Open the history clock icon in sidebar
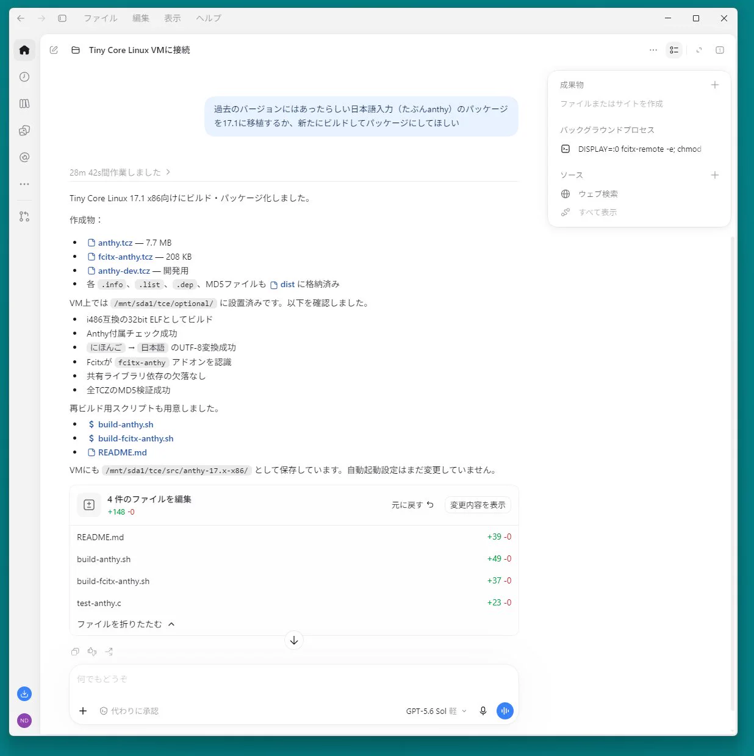Image resolution: width=754 pixels, height=756 pixels. 24,77
